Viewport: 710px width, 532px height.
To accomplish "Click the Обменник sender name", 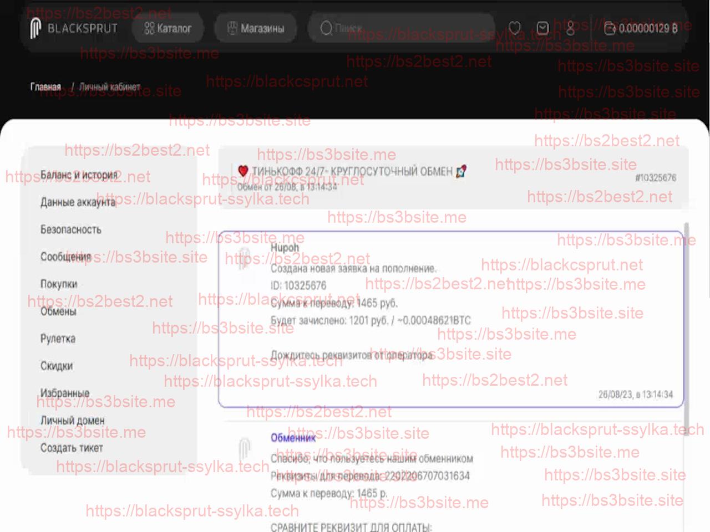I will (x=293, y=438).
